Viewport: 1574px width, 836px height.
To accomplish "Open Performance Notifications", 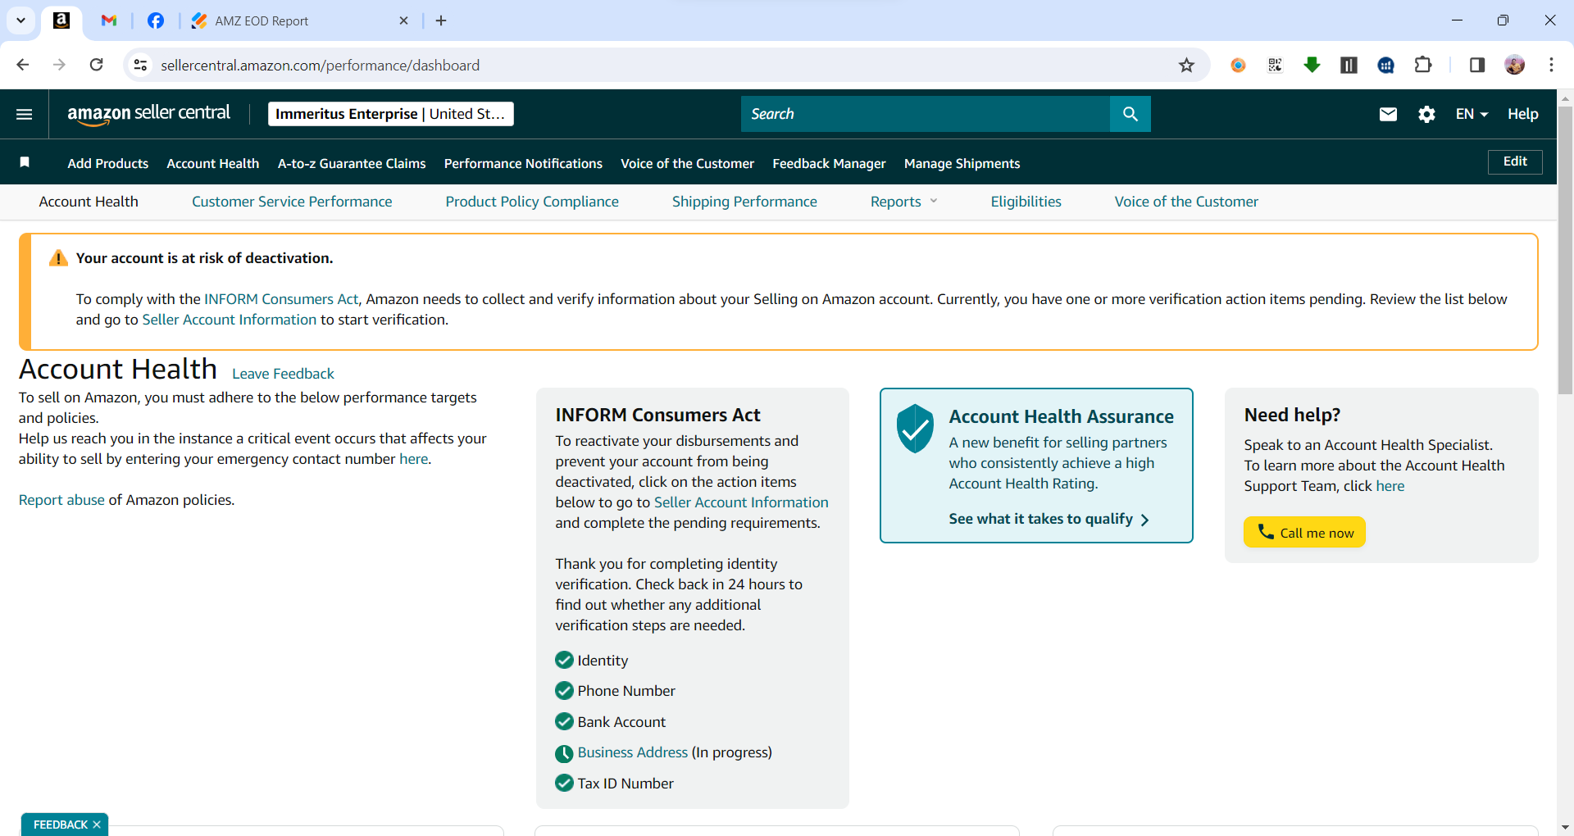I will coord(523,163).
